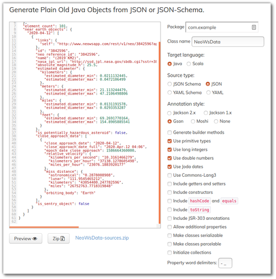Click the "2020-04-12" array key line
276x279 pixels.
(43, 33)
